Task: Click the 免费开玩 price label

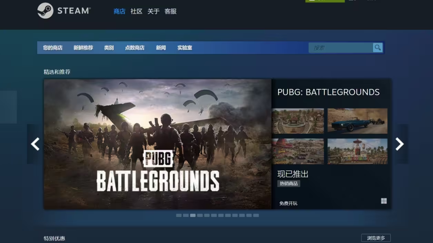Action: 288,203
